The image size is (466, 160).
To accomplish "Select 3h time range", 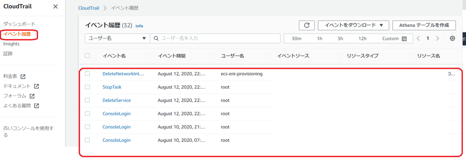I will pyautogui.click(x=340, y=38).
